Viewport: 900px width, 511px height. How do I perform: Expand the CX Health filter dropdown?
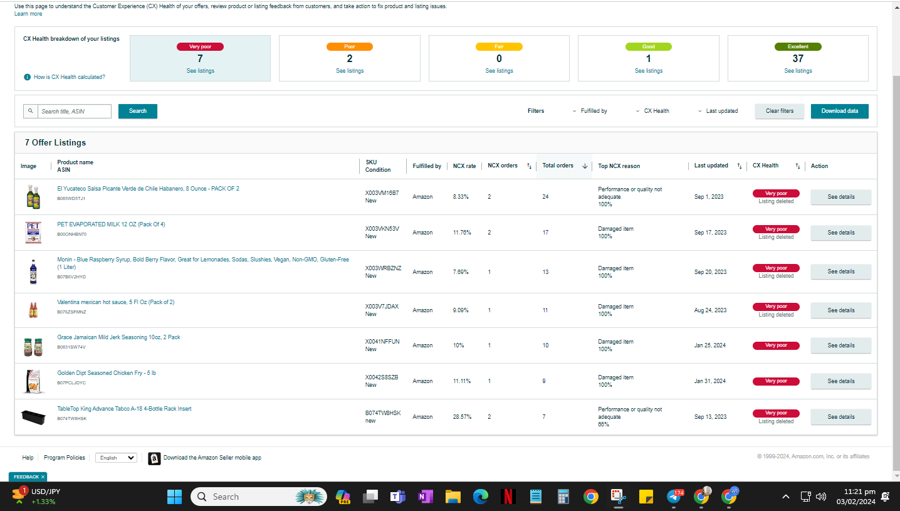tap(652, 111)
